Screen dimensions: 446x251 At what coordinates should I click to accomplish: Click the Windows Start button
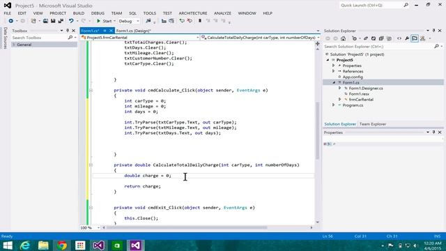(x=8, y=245)
